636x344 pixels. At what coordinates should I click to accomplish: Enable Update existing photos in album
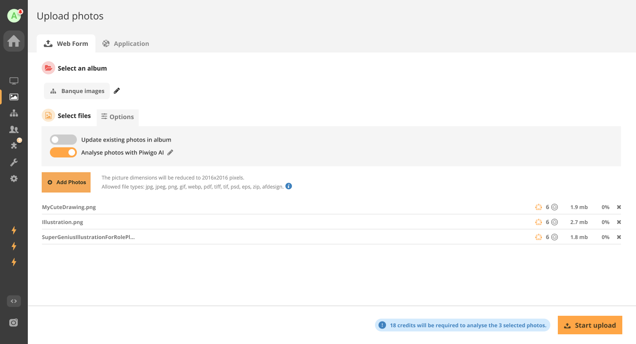click(x=63, y=140)
